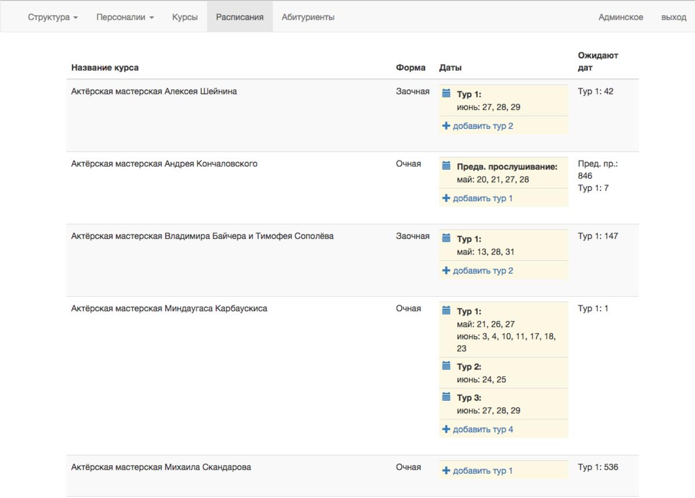
Task: Switch to the Расписания tab
Action: [240, 17]
